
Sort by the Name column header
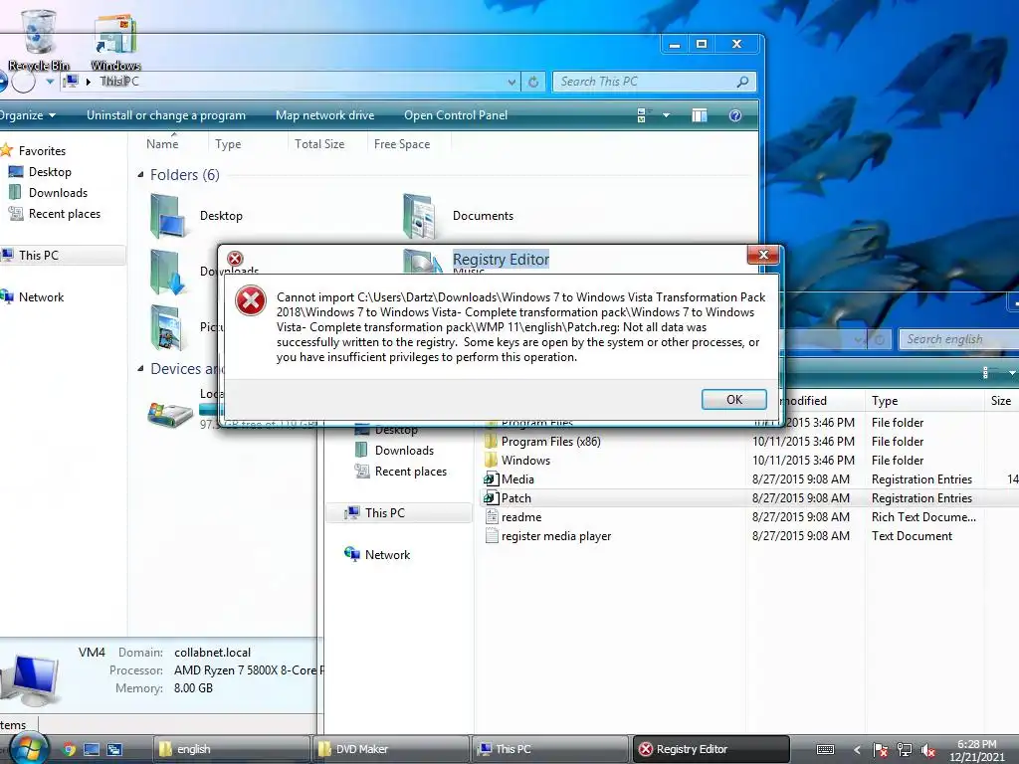click(x=162, y=143)
